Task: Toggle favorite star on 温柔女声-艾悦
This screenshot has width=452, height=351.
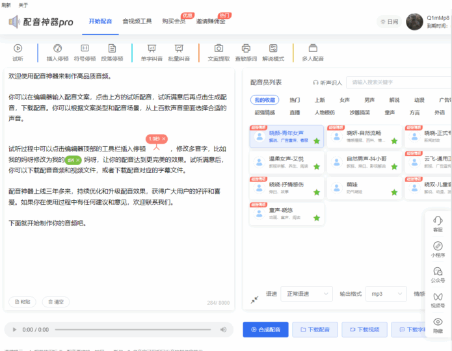Action: pyautogui.click(x=317, y=166)
